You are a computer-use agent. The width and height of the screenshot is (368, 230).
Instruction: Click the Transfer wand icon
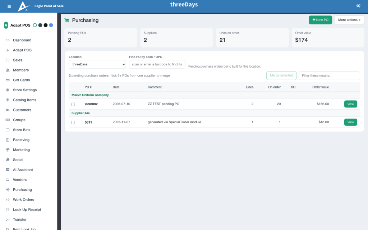point(8,220)
